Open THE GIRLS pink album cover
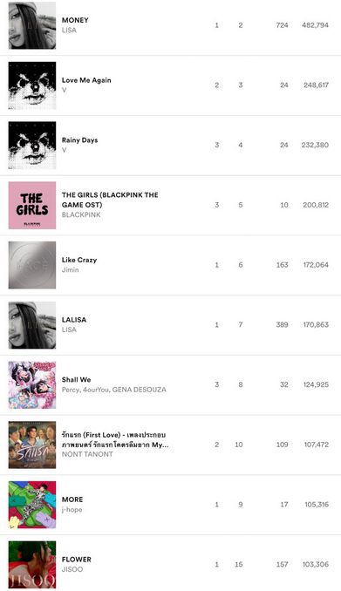Screen dimensions: 341x591 click(x=32, y=205)
